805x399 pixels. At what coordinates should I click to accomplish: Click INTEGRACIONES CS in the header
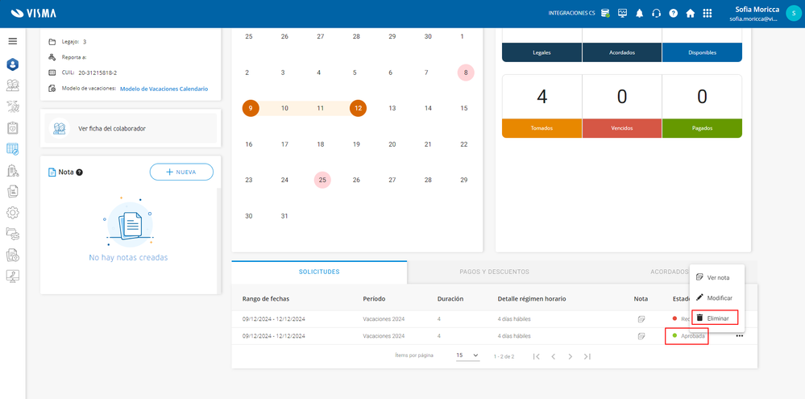571,14
